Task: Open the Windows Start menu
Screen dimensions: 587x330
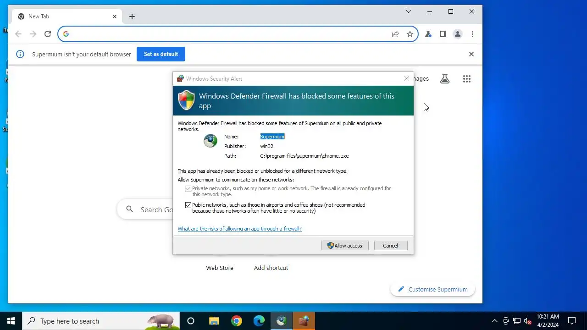Action: coord(11,321)
